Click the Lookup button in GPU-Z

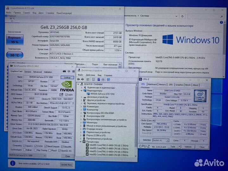tap(67, 78)
